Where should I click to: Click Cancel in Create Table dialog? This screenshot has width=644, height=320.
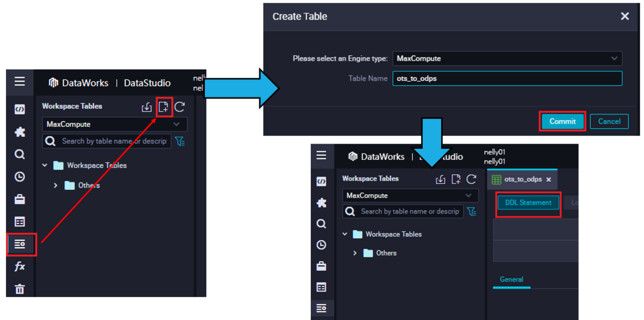(609, 122)
